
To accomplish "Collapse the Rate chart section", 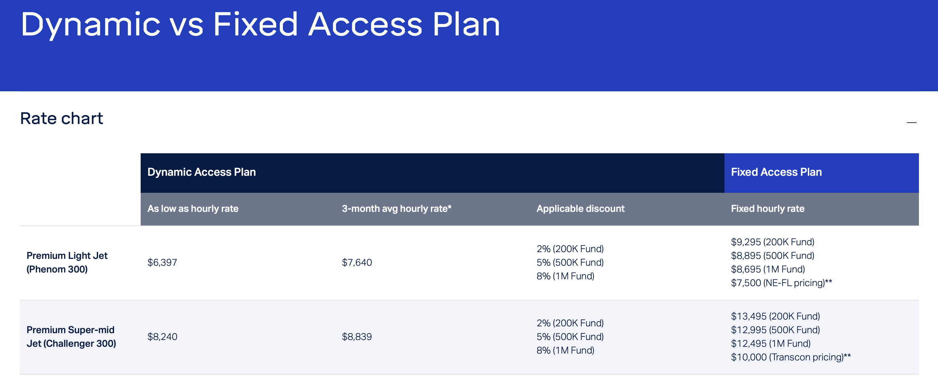I will click(x=912, y=123).
